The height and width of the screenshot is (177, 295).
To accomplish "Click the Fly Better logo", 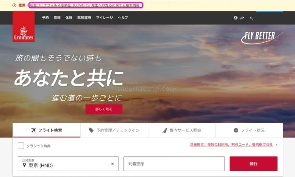I will (261, 38).
